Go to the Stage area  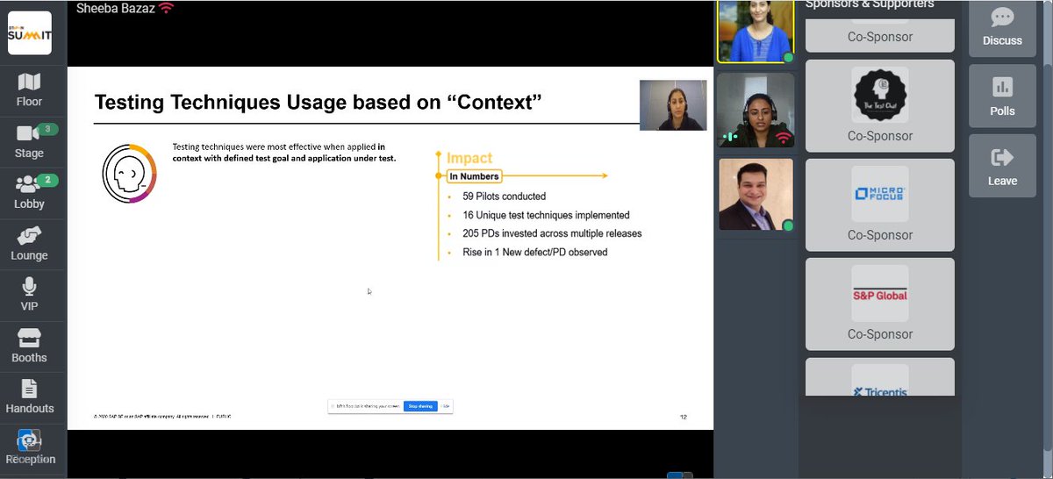pyautogui.click(x=30, y=141)
